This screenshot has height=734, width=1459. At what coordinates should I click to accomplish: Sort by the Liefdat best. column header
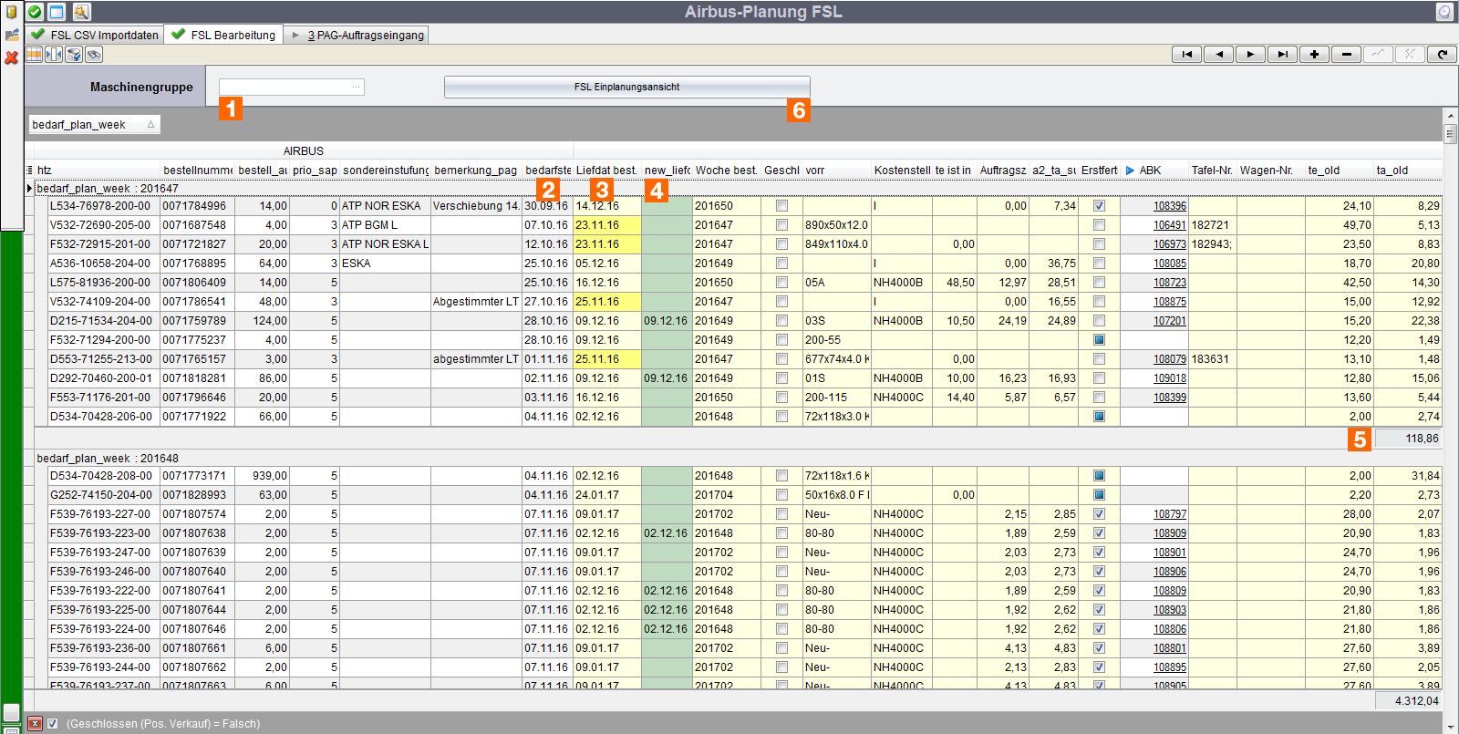pos(606,170)
